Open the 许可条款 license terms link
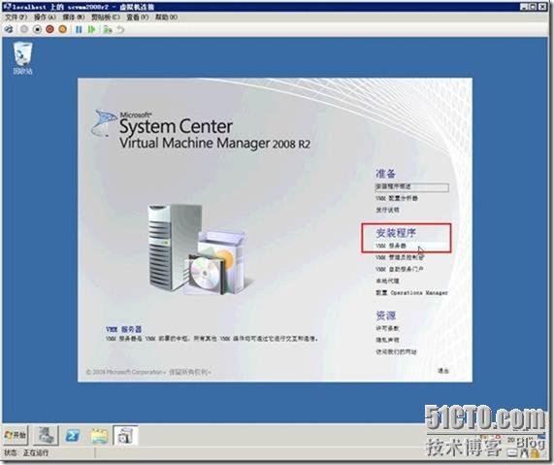Screen dimensions: 554x465 [x=387, y=328]
